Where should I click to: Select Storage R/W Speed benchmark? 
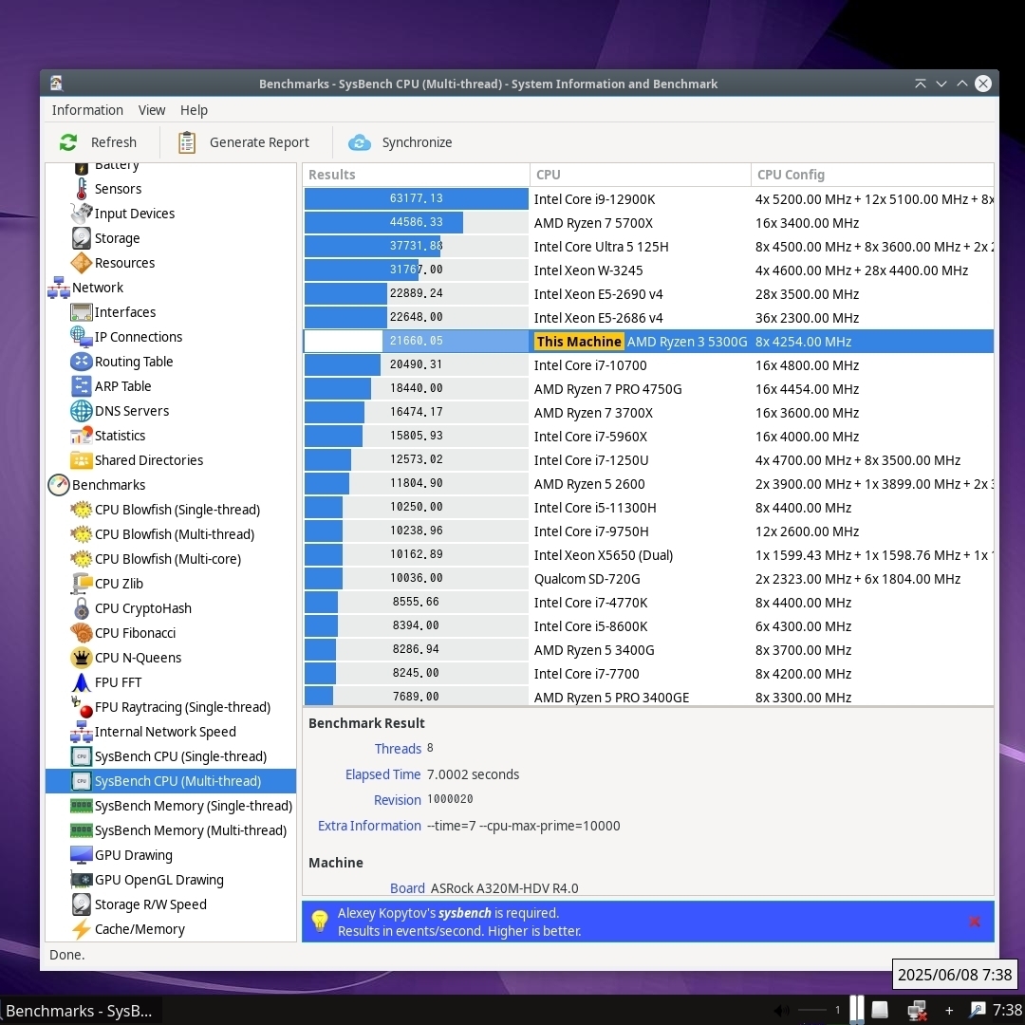(x=150, y=904)
